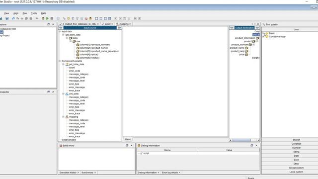The width and height of the screenshot is (318, 179).
Task: Open the Help menu
Action: coord(43,13)
